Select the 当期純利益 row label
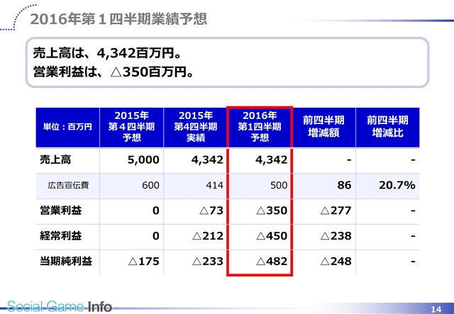 66,261
